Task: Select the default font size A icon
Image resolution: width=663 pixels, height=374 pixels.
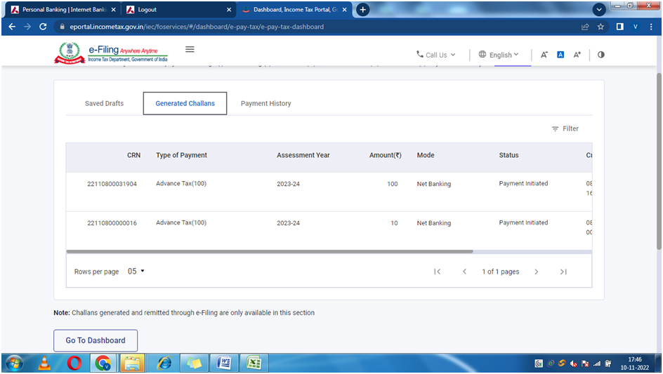Action: pyautogui.click(x=560, y=55)
